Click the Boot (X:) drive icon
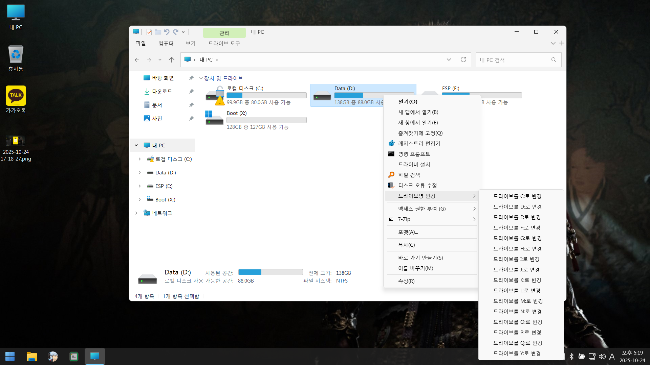 click(x=214, y=118)
